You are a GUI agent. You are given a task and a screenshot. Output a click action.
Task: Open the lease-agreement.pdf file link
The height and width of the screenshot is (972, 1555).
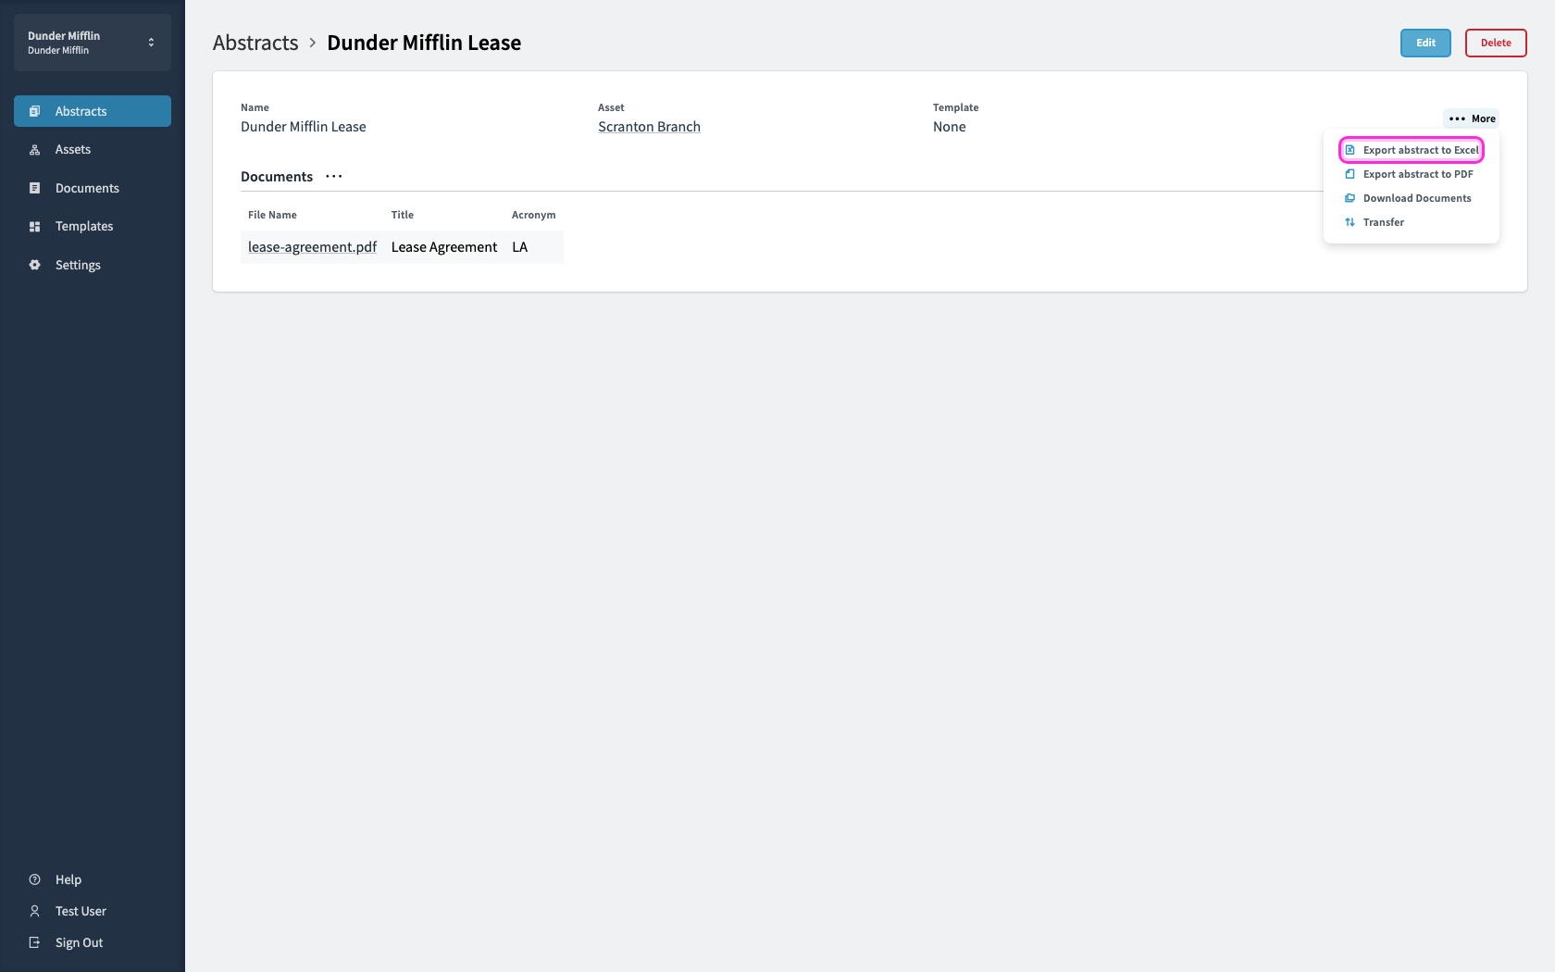click(x=312, y=247)
